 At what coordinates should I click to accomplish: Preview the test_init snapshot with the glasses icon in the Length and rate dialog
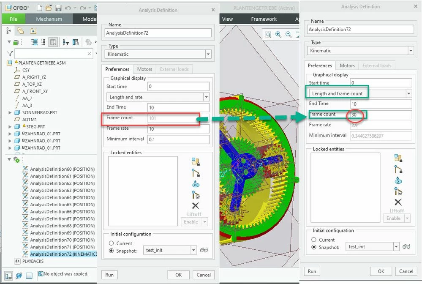tap(204, 250)
